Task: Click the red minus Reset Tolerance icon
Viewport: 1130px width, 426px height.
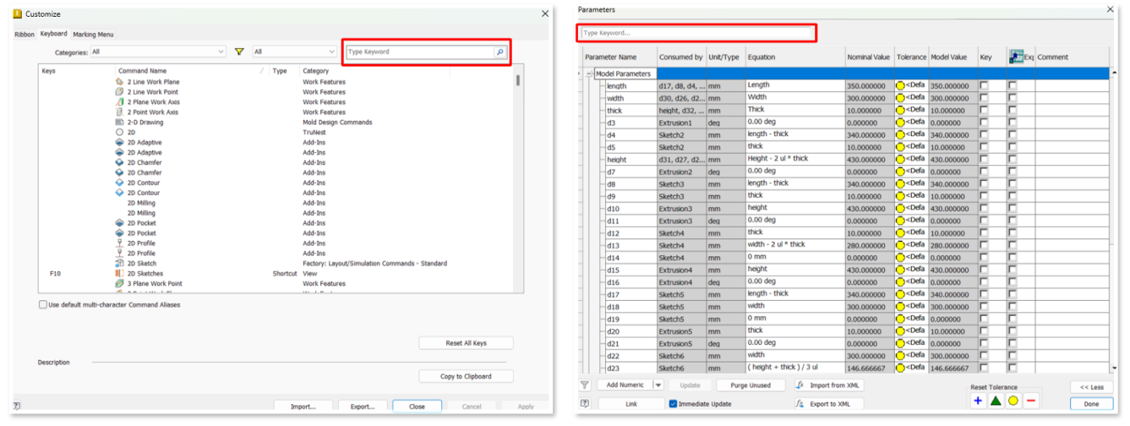Action: click(x=1031, y=401)
